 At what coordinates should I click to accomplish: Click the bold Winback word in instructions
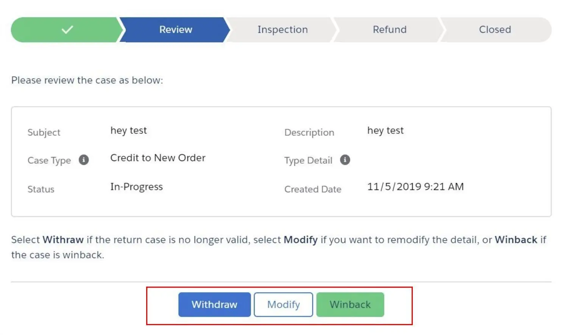point(516,240)
